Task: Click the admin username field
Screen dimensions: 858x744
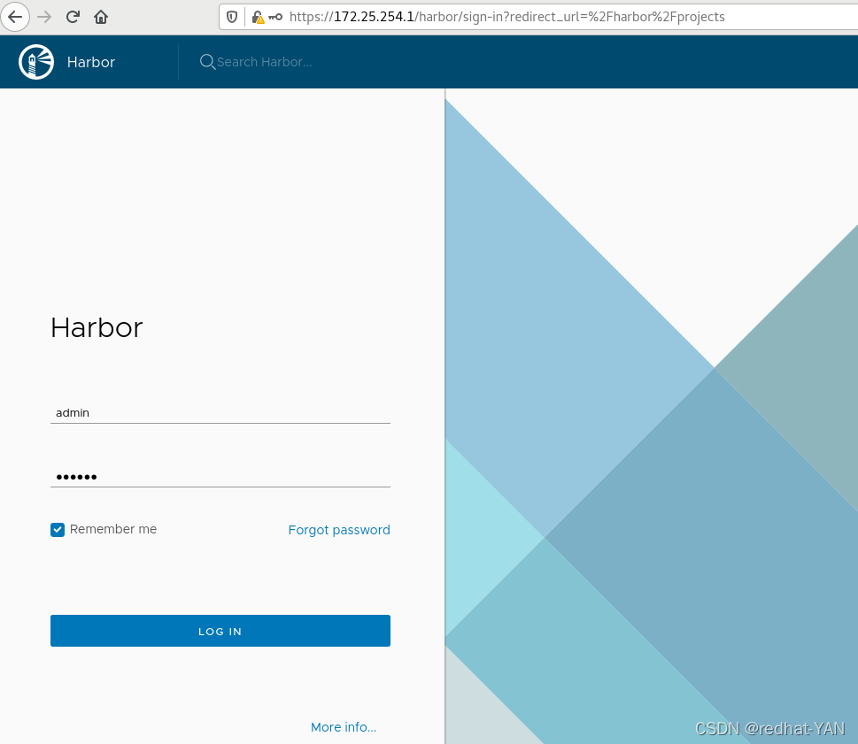Action: 220,413
